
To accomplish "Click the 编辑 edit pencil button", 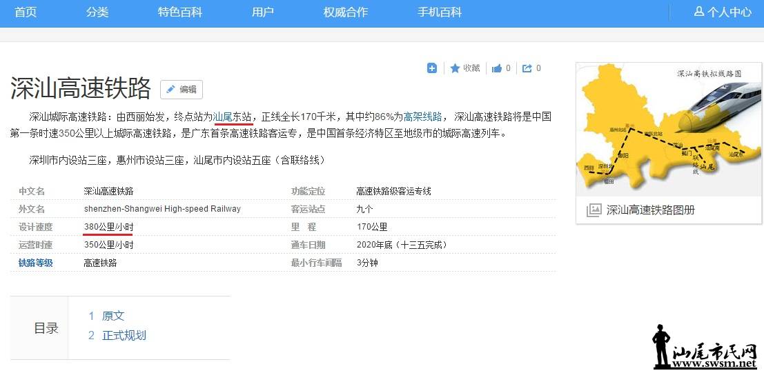I will pos(182,90).
